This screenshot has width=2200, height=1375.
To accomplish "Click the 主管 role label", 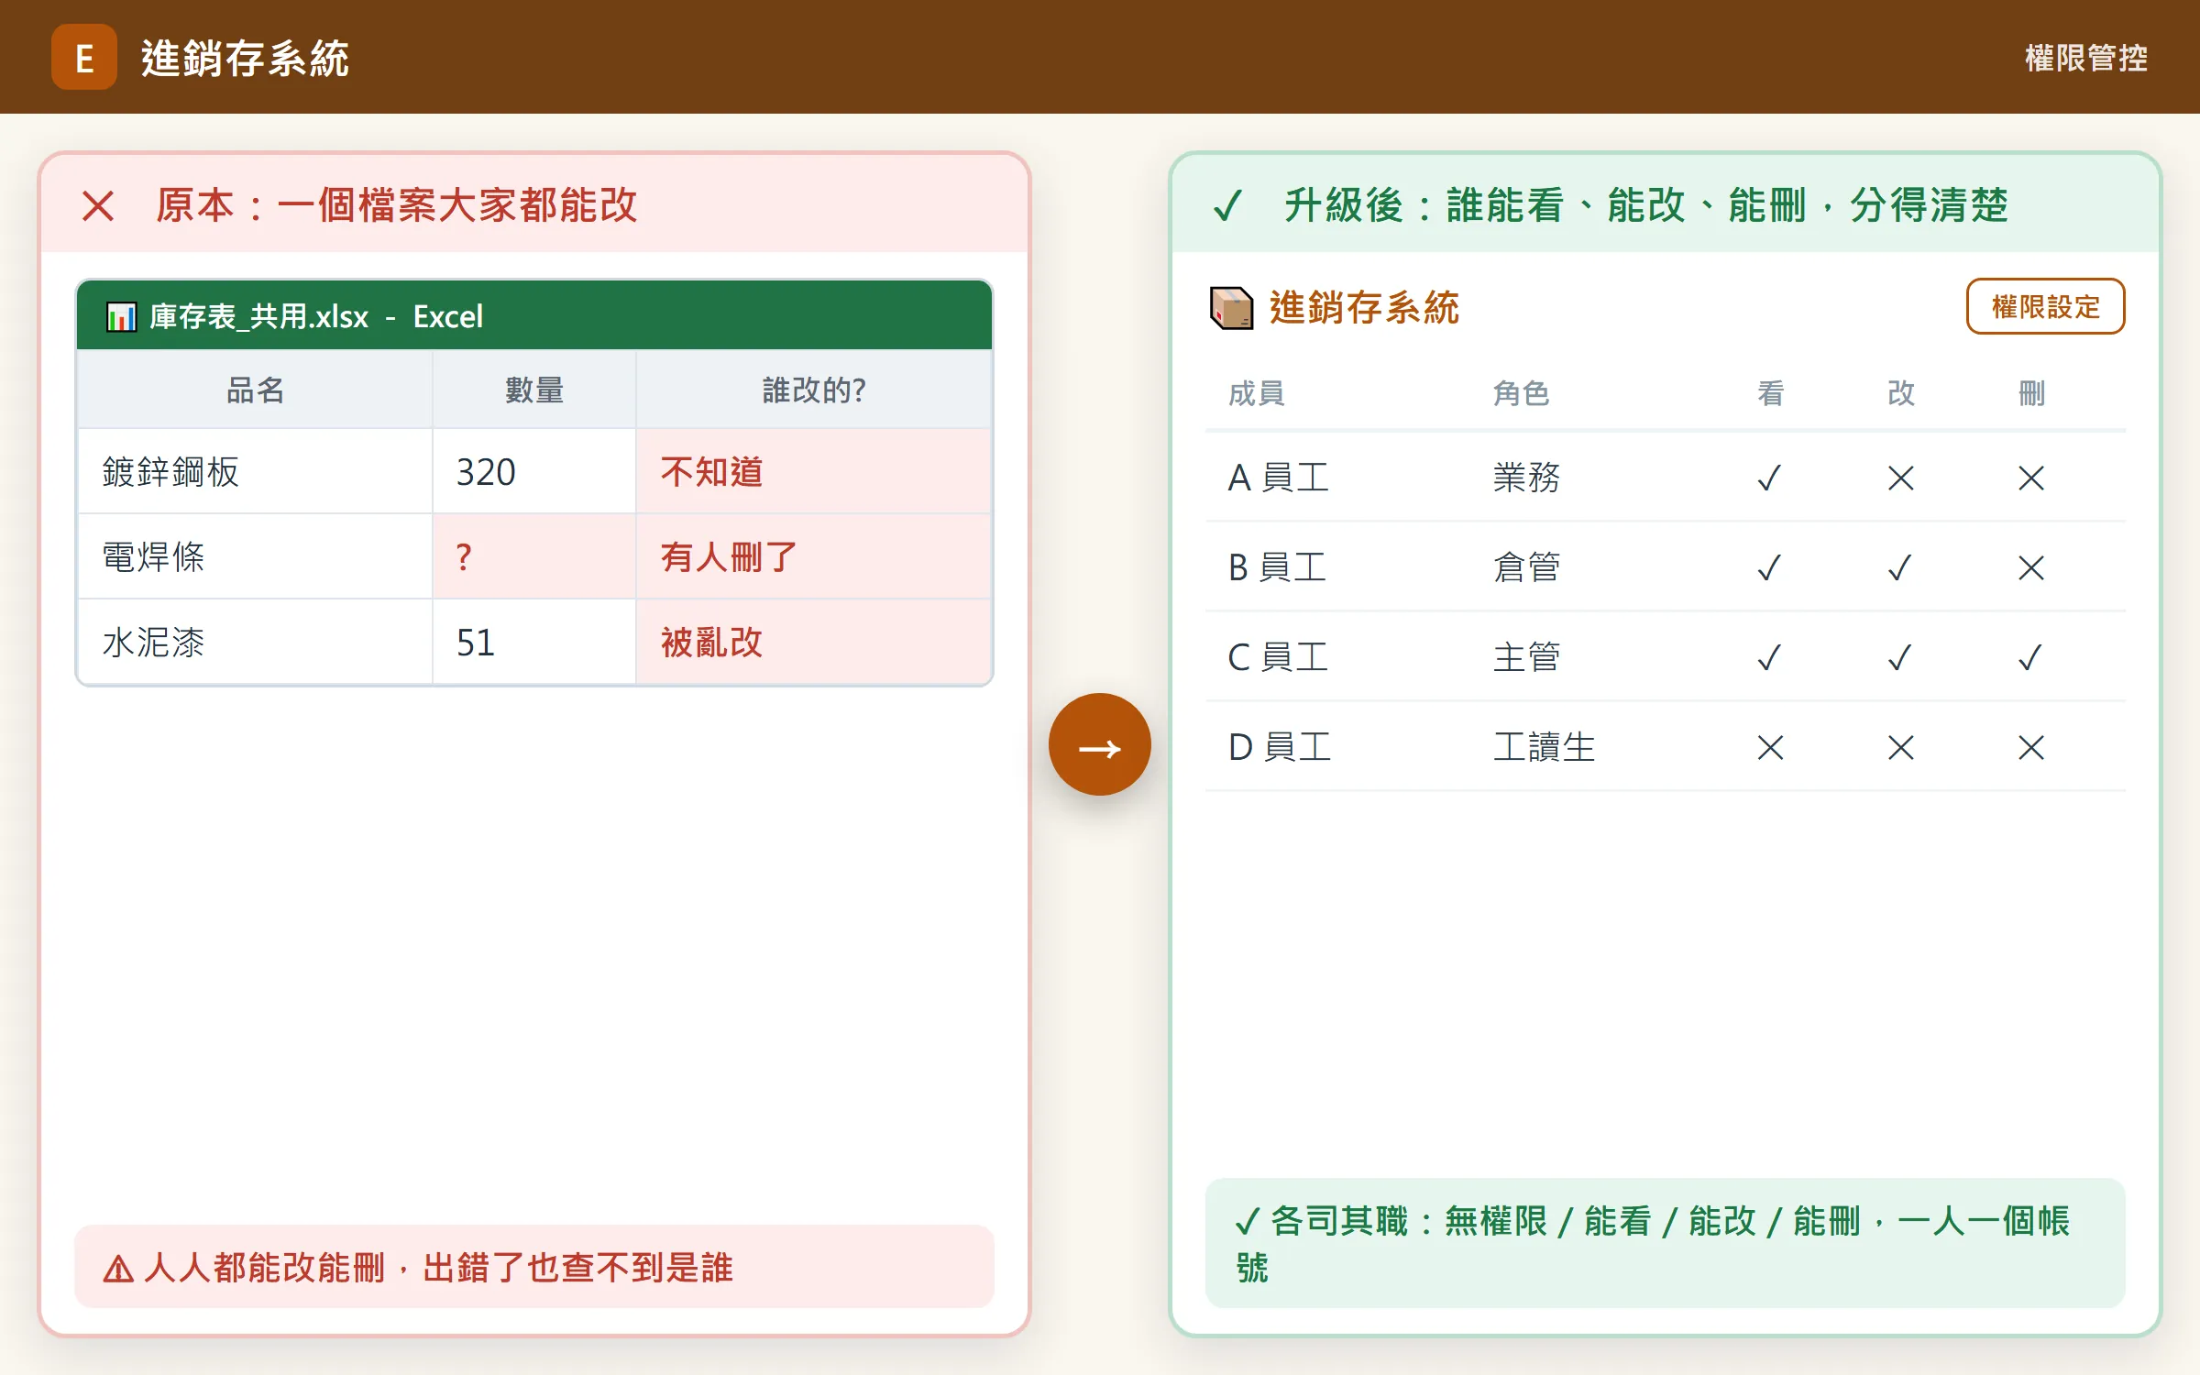I will (1526, 657).
